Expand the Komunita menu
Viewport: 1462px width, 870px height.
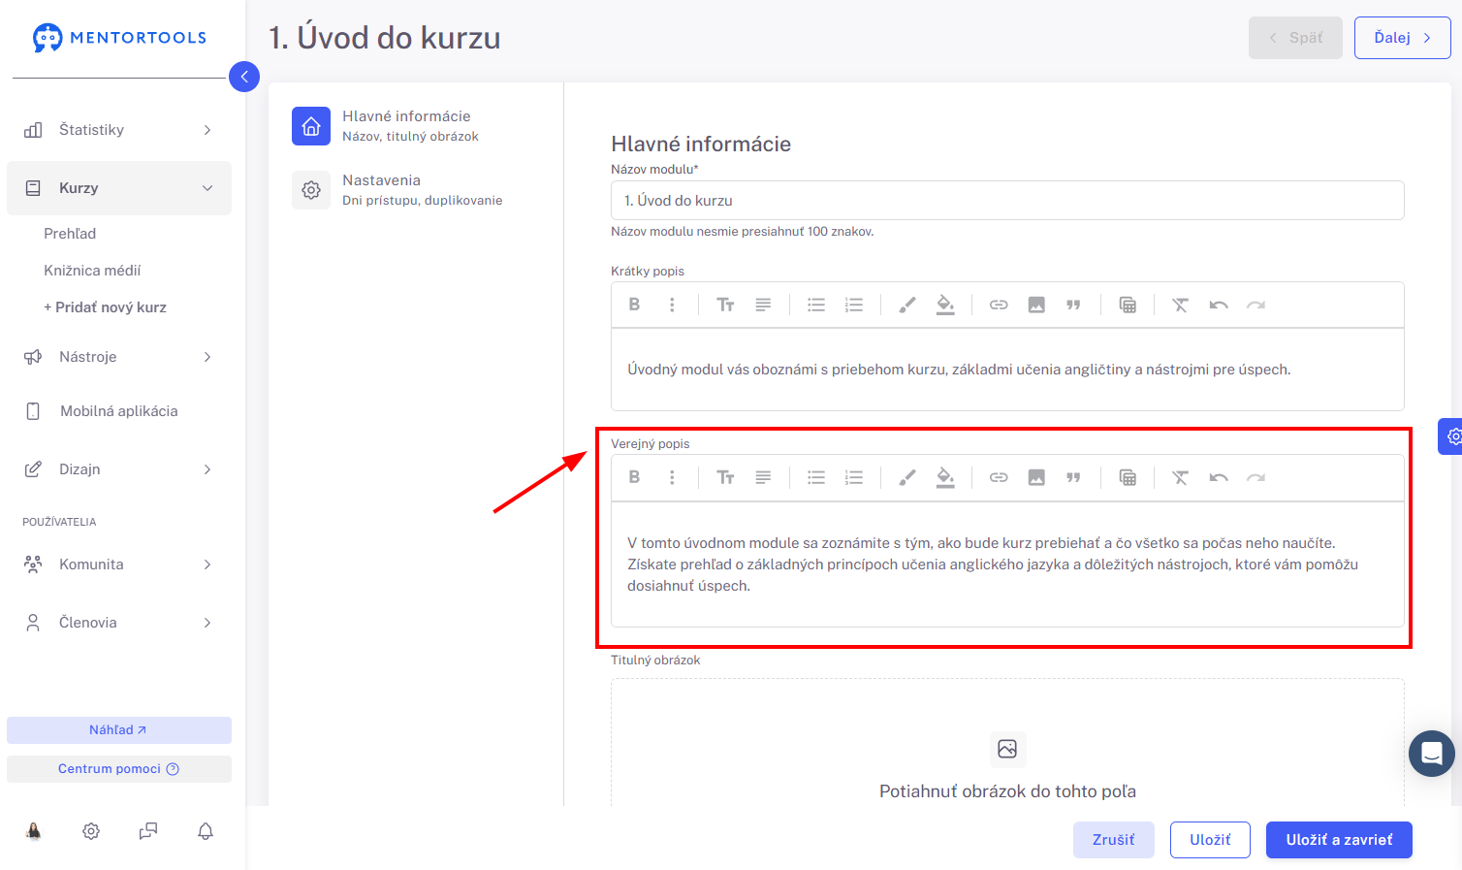click(119, 564)
